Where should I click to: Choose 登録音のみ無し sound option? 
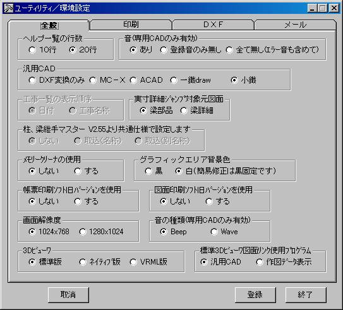pyautogui.click(x=191, y=50)
